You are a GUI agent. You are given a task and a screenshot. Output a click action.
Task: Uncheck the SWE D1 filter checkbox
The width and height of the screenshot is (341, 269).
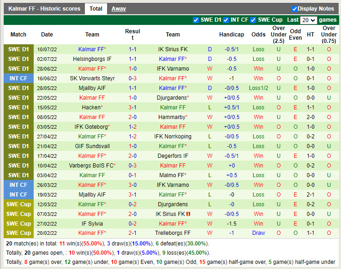(196, 20)
